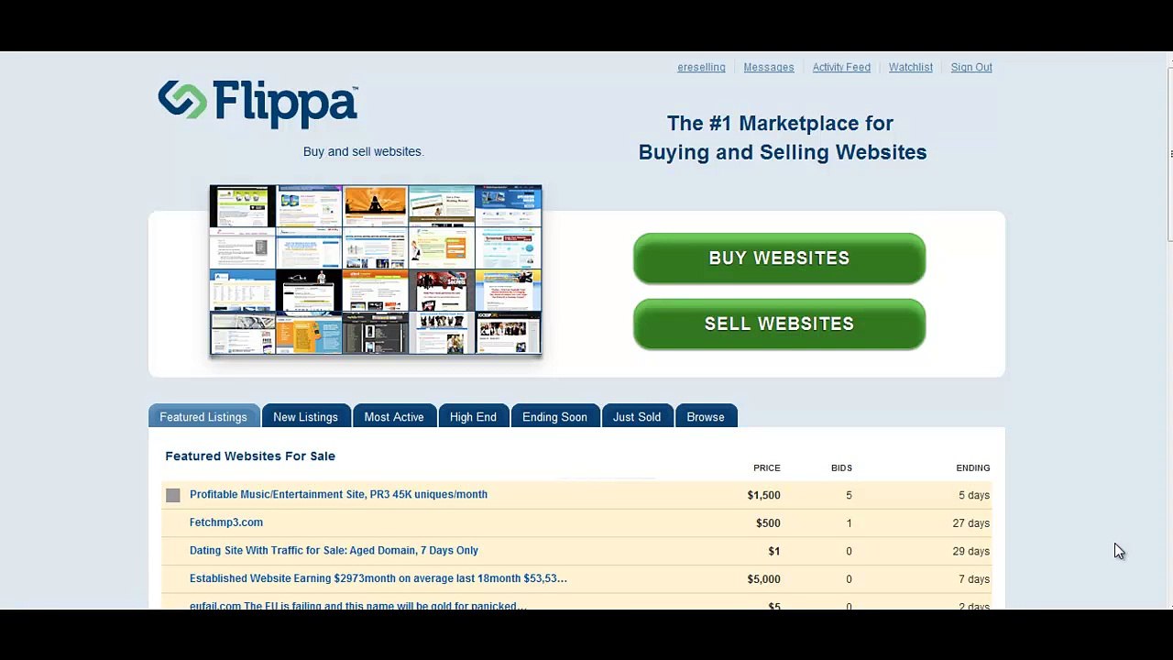This screenshot has height=660, width=1173.
Task: Open the Dating Site With Traffic listing
Action: coord(334,550)
